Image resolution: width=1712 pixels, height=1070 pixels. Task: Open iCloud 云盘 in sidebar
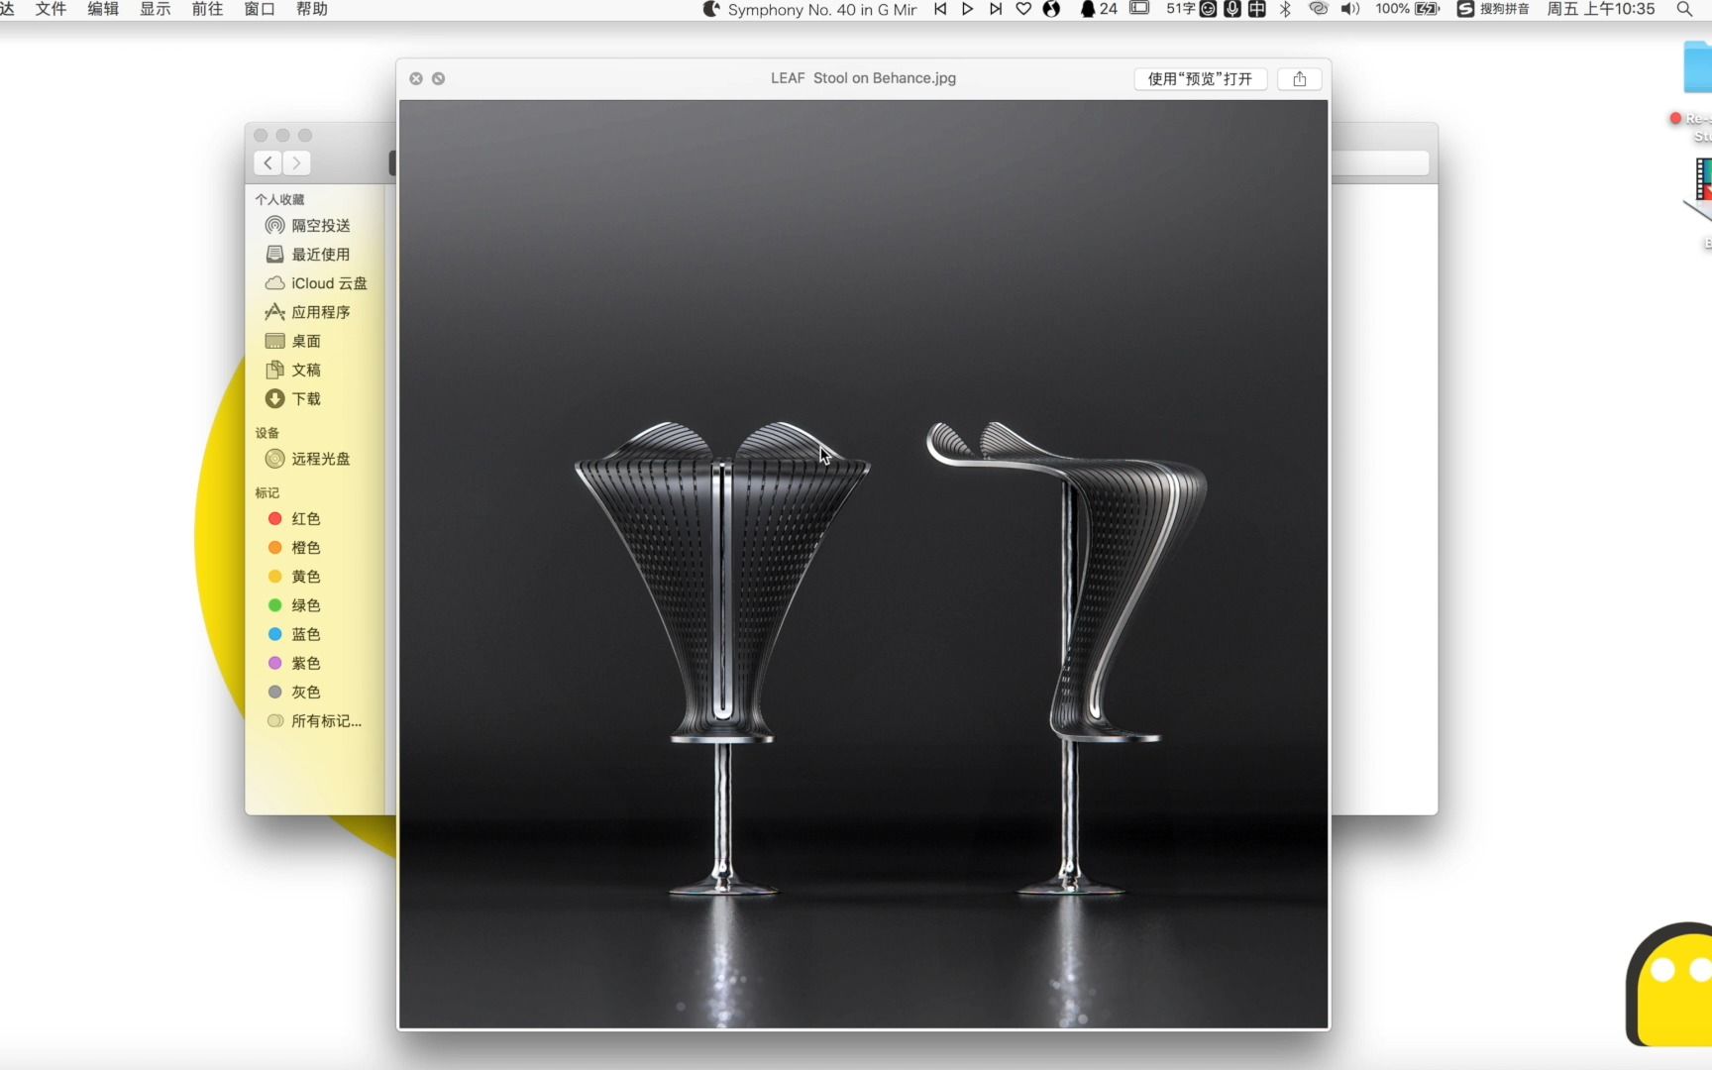[316, 283]
